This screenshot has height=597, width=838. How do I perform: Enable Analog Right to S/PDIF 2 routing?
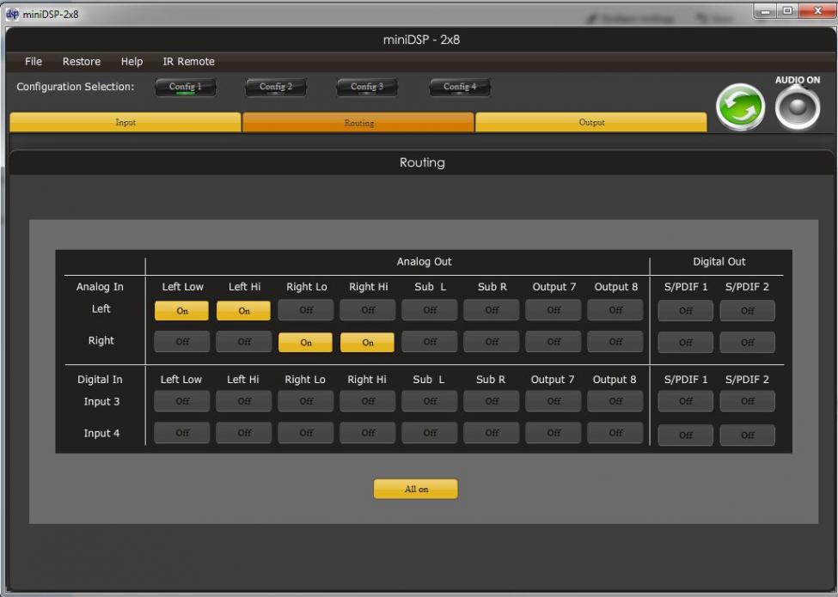[x=748, y=342]
